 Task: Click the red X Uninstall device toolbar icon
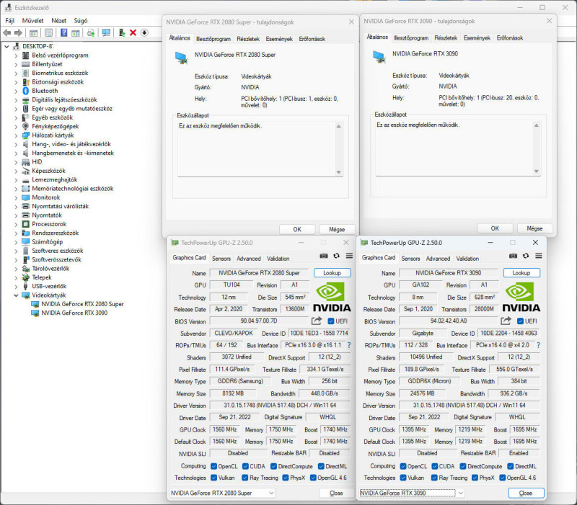click(x=133, y=32)
